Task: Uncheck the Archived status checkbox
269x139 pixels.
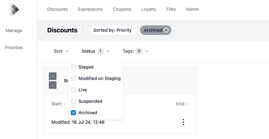Action: (73, 113)
